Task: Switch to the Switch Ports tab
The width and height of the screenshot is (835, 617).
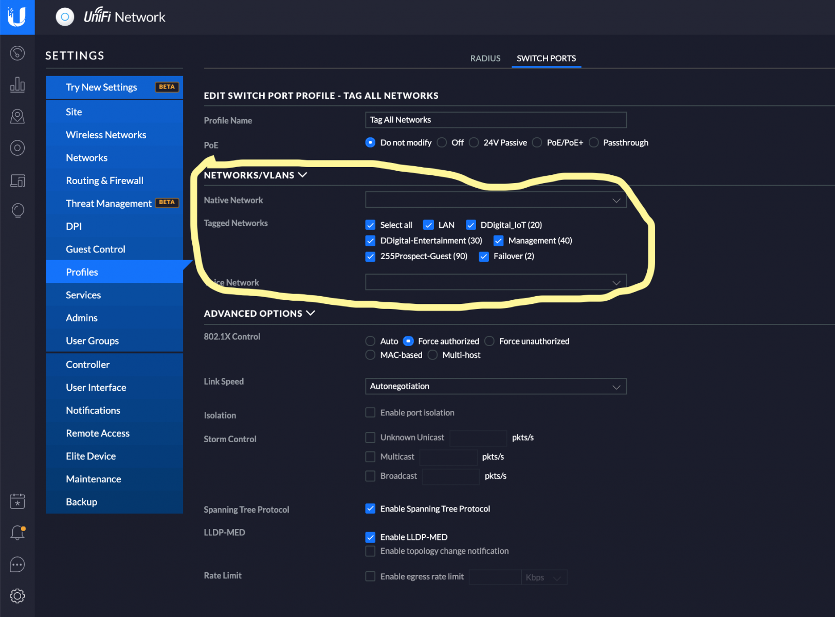Action: click(x=546, y=59)
